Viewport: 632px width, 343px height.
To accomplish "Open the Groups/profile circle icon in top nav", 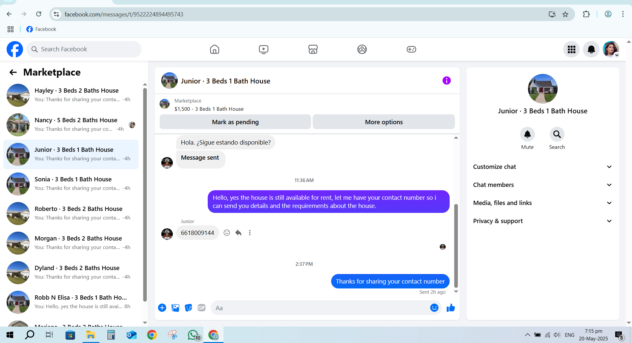I will (x=362, y=49).
